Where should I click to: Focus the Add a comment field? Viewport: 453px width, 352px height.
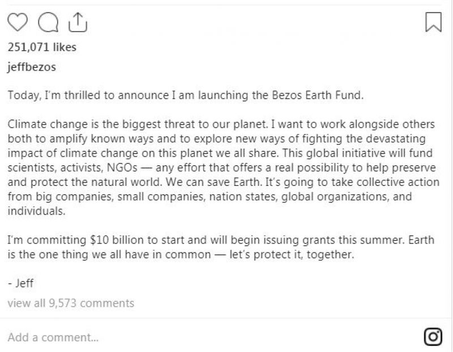point(54,337)
